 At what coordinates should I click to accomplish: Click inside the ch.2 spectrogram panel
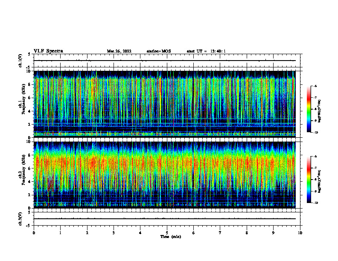point(164,175)
